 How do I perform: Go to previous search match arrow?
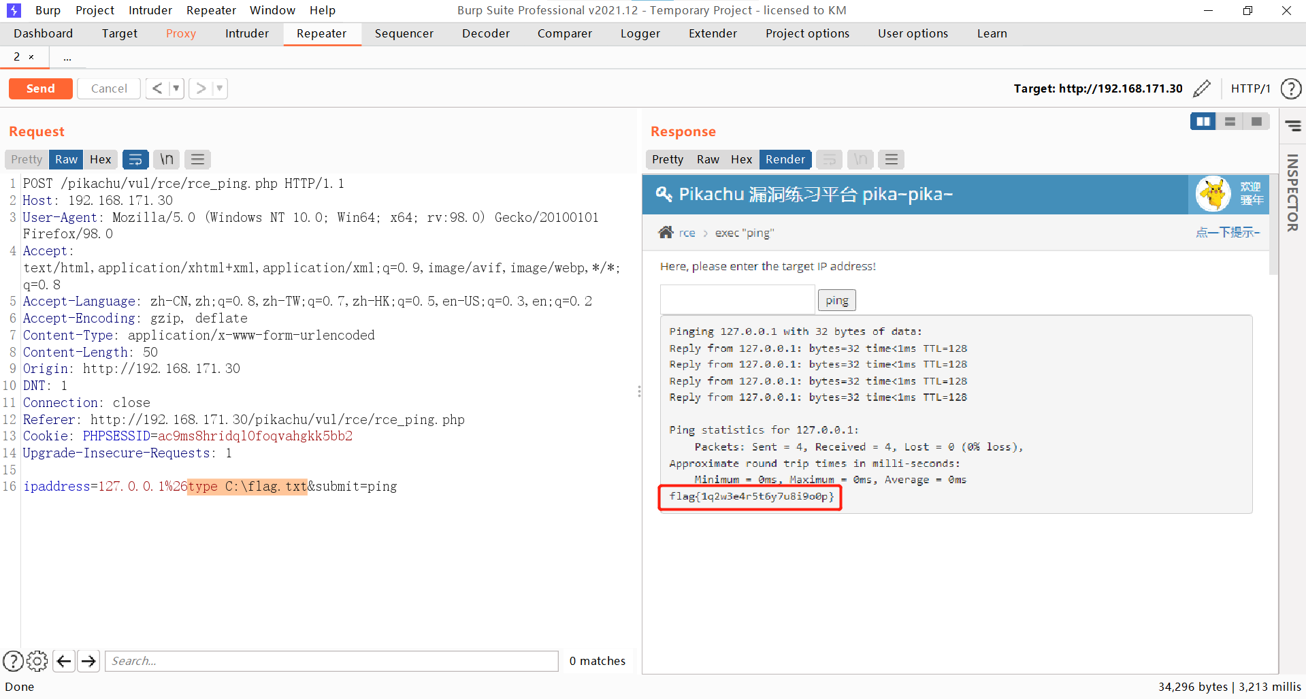click(x=64, y=661)
